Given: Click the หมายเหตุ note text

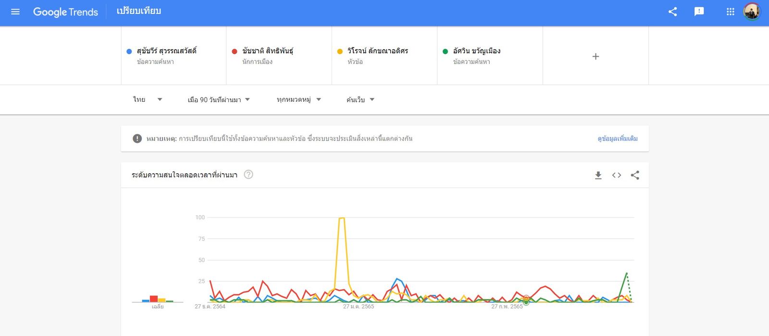Looking at the screenshot, I should 279,139.
